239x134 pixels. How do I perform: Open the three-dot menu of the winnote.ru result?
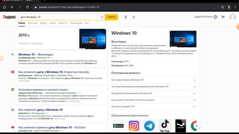point(46,113)
